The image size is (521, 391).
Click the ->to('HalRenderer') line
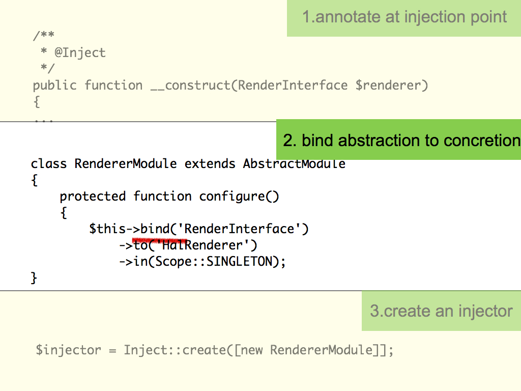pos(188,245)
